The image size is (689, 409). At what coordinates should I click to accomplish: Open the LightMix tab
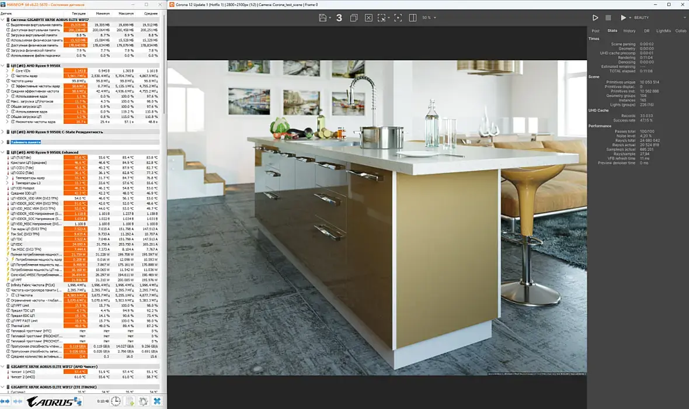coord(663,31)
